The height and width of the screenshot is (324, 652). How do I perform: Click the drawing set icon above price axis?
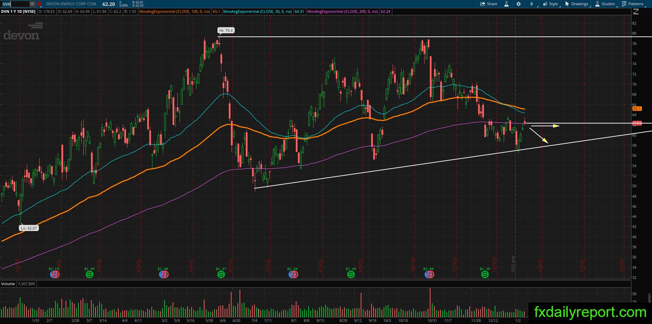636,11
